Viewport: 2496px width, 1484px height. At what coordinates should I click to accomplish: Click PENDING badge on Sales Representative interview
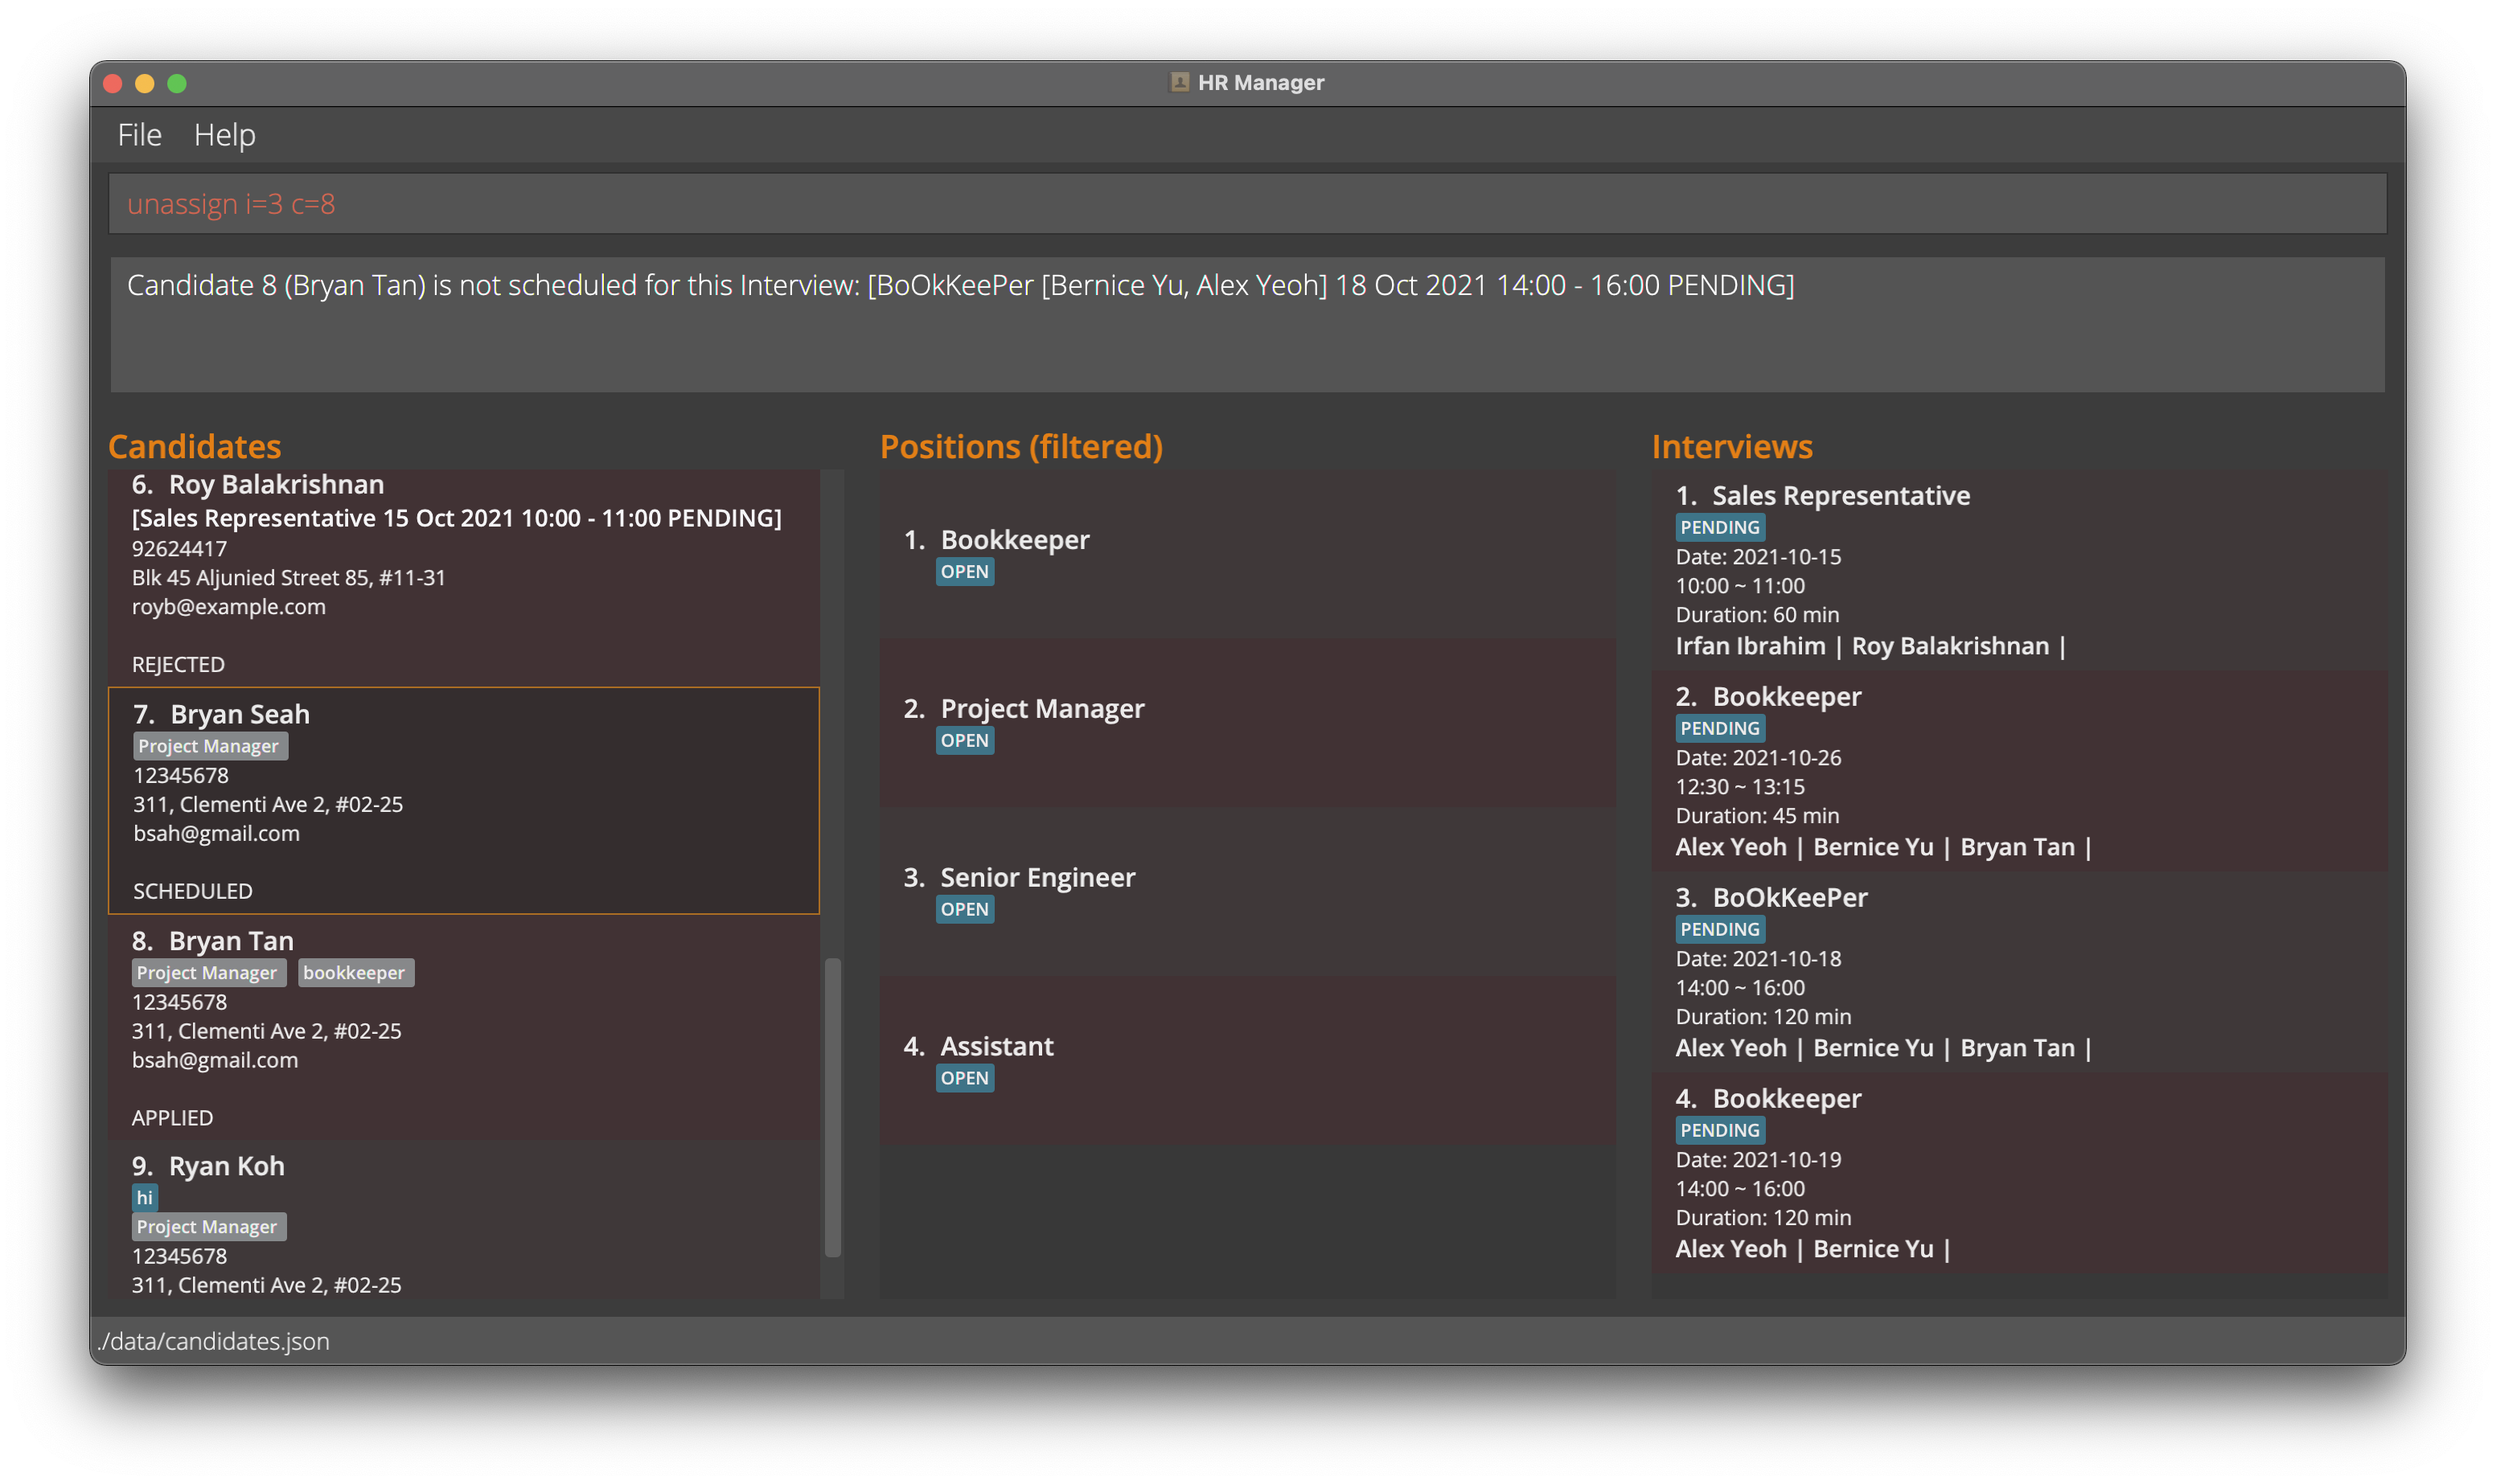coord(1719,527)
